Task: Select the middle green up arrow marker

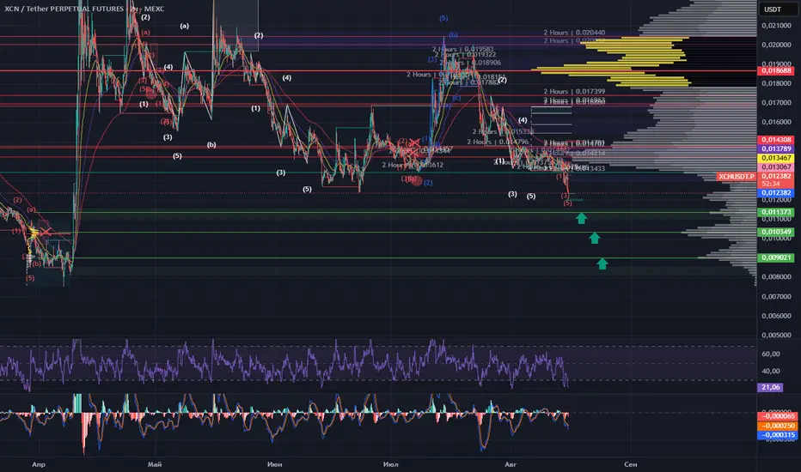Action: pos(594,238)
